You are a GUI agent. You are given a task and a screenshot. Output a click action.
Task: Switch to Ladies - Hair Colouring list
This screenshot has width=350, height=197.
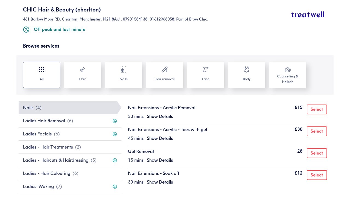tap(70, 173)
